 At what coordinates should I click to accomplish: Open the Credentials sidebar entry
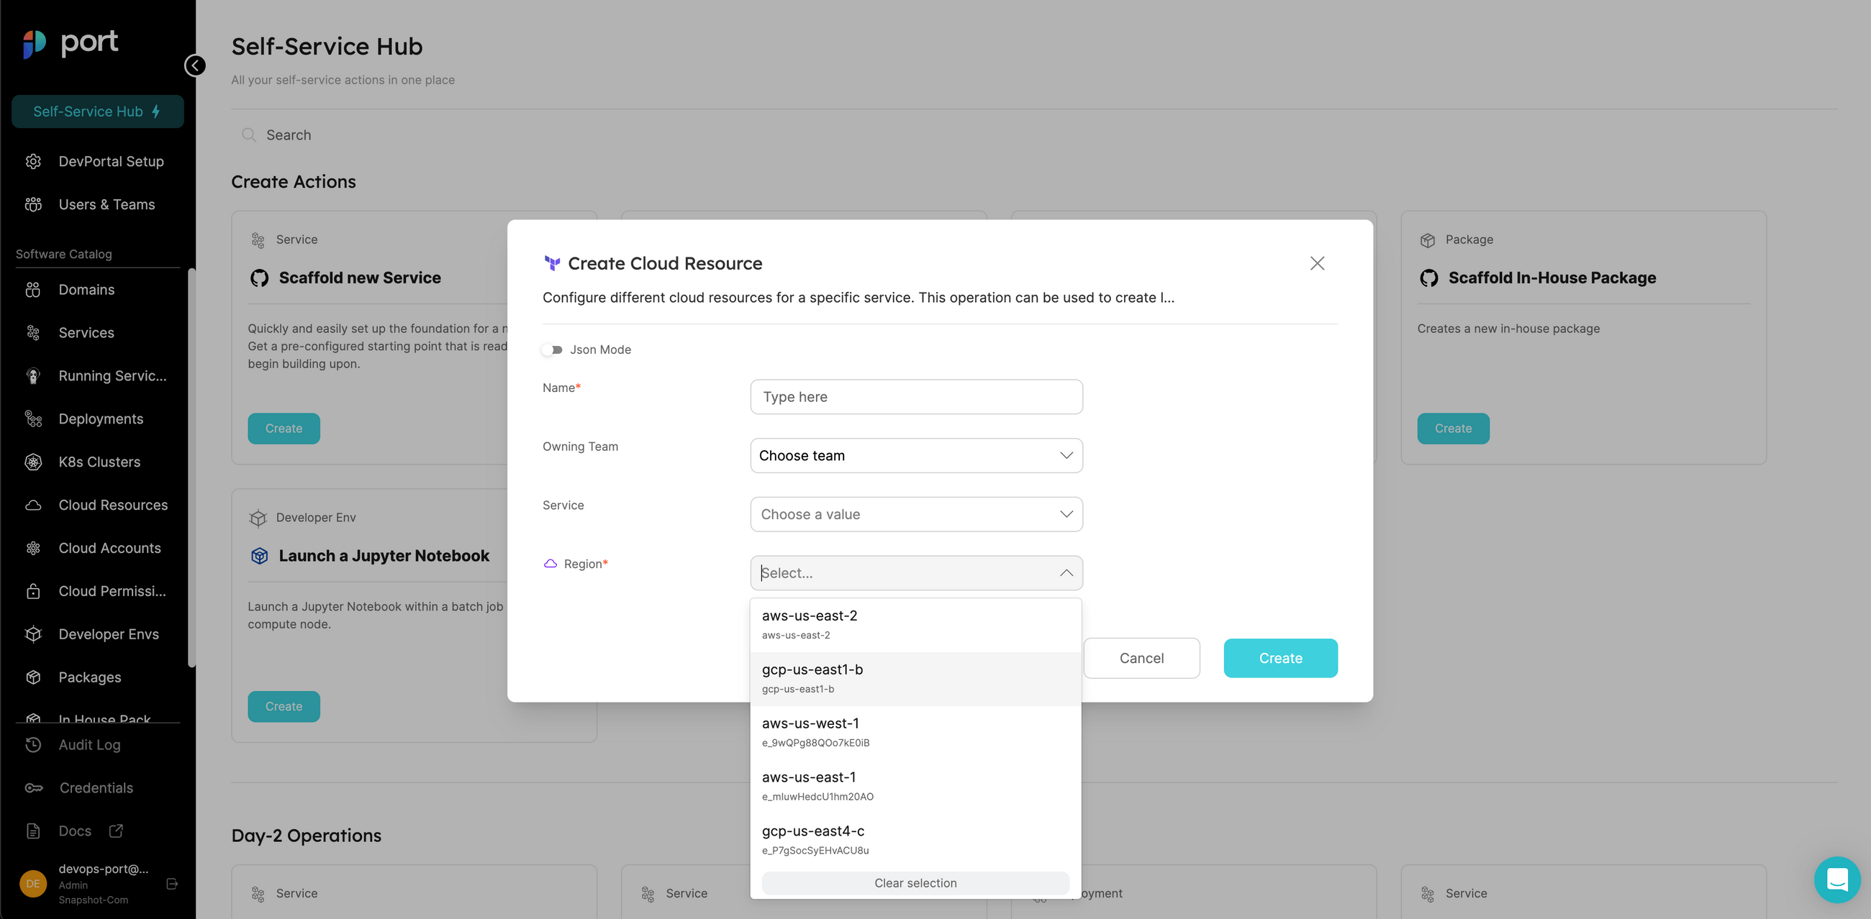click(x=95, y=787)
